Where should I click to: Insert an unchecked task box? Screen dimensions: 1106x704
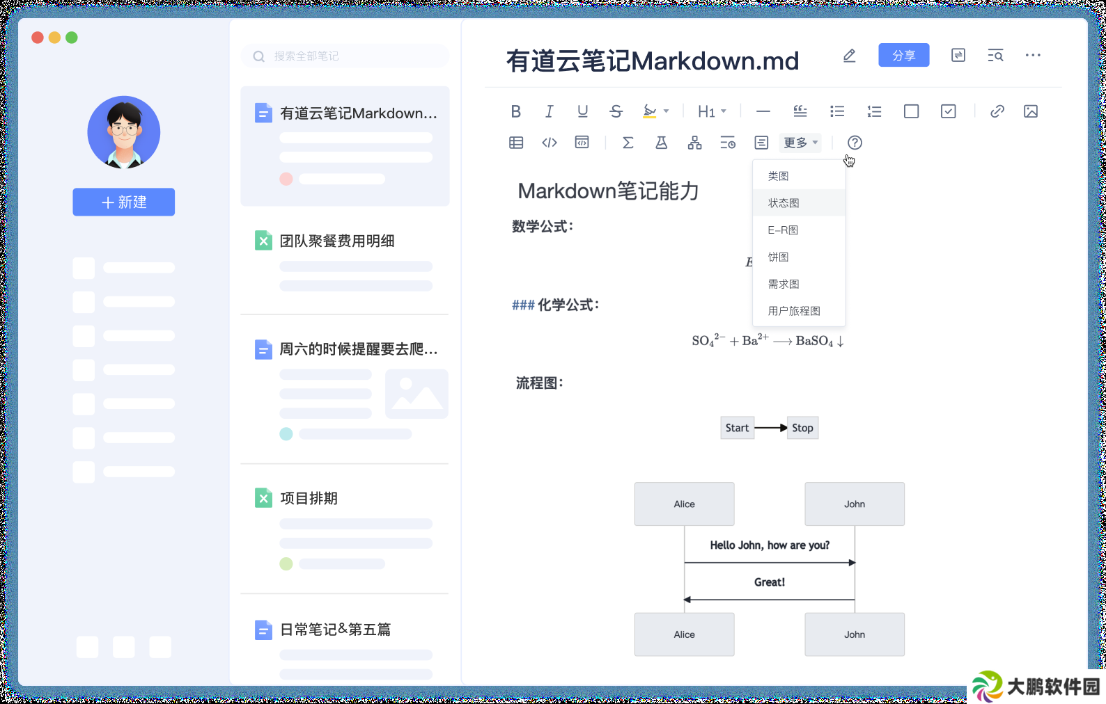point(911,111)
